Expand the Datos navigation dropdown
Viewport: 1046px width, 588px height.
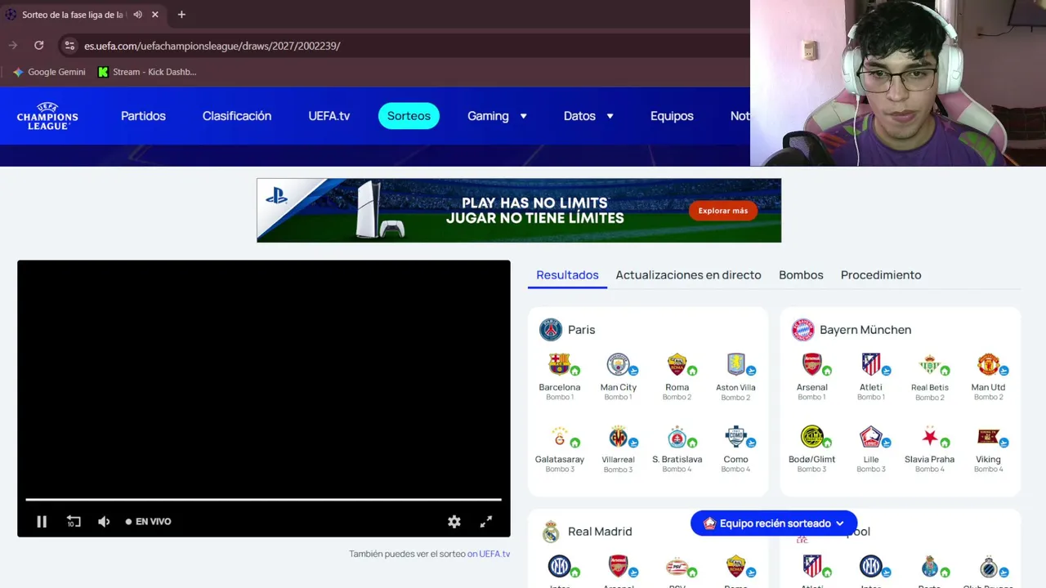click(x=588, y=116)
